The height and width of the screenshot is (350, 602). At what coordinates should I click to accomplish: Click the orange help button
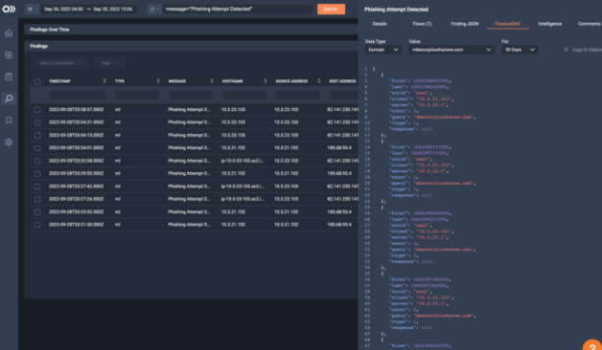[592, 345]
